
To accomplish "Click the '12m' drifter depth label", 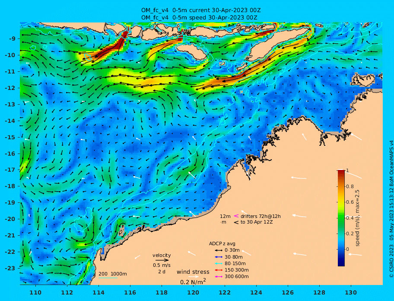I will 225,216.
